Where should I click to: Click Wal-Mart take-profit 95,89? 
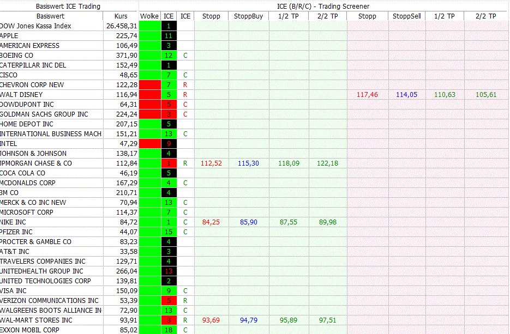click(289, 320)
